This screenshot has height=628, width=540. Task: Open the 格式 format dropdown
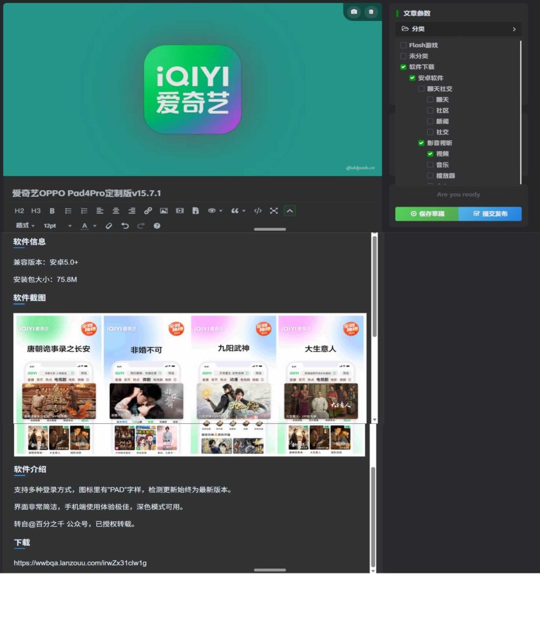click(25, 226)
